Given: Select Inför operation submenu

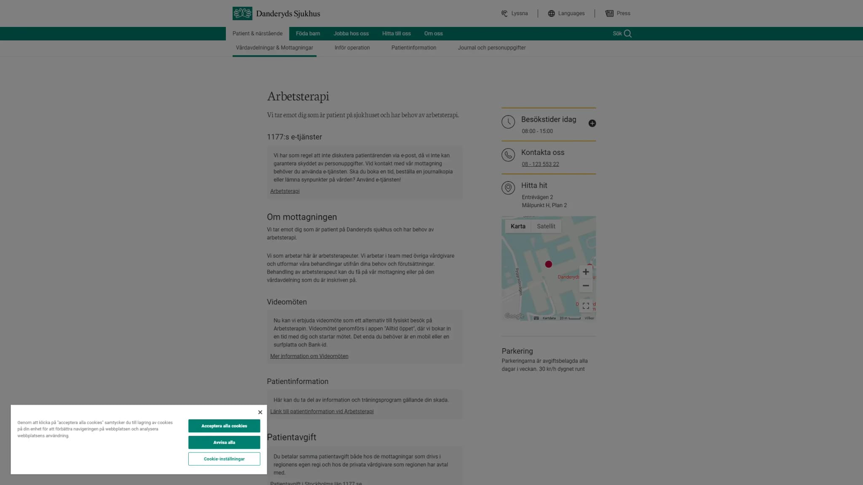Looking at the screenshot, I should coord(352,48).
